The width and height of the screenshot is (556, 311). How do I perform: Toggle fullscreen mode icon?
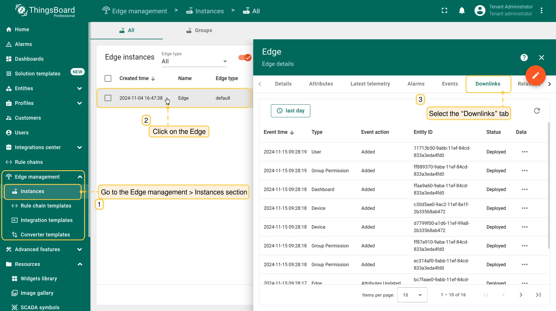(x=444, y=11)
